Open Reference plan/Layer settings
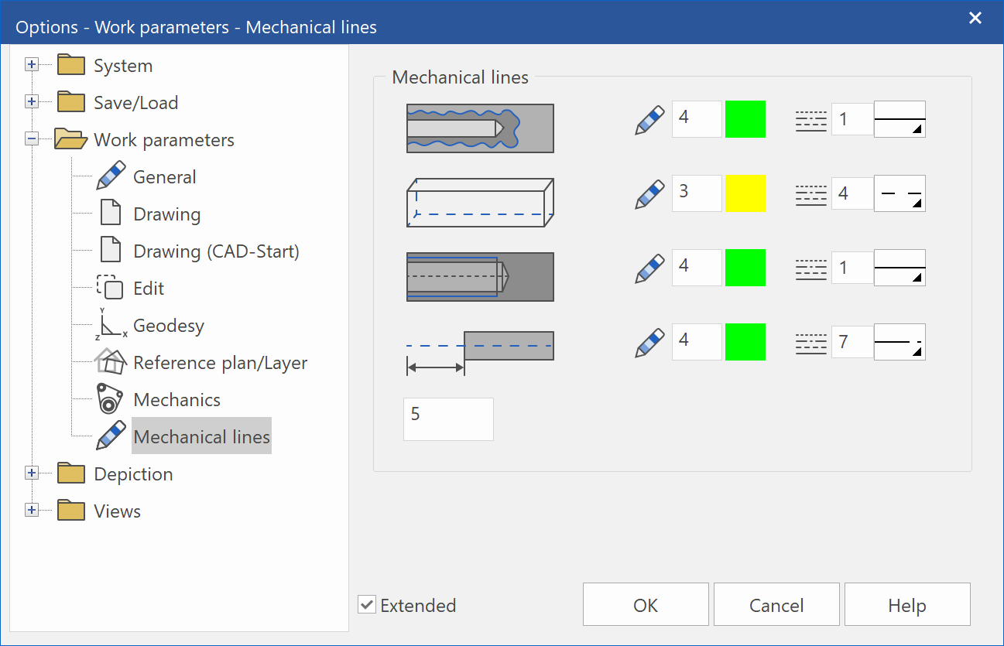The width and height of the screenshot is (1004, 646). pos(221,363)
